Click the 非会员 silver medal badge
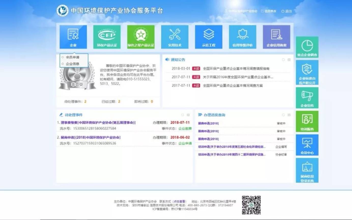 pos(77,76)
